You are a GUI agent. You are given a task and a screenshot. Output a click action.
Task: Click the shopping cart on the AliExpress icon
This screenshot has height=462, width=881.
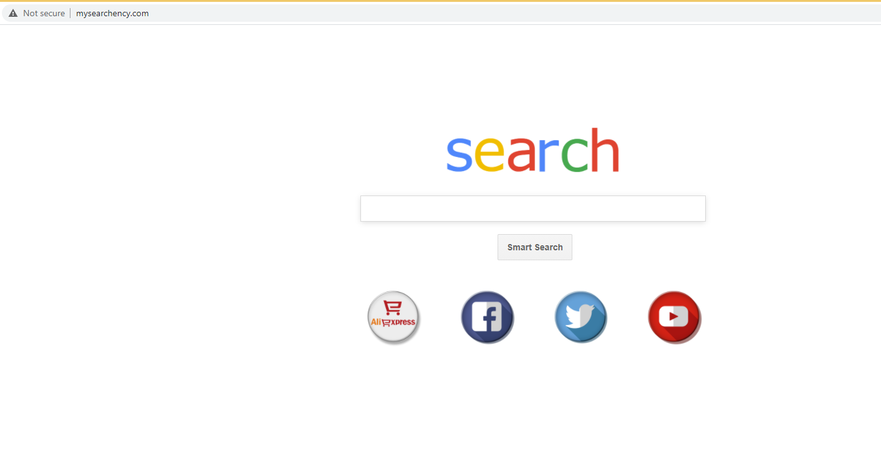coord(392,308)
